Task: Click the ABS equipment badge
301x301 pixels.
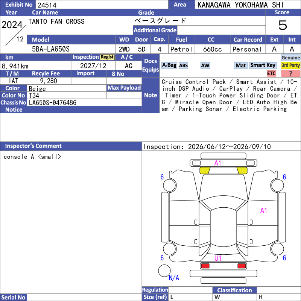Action: 183,65
